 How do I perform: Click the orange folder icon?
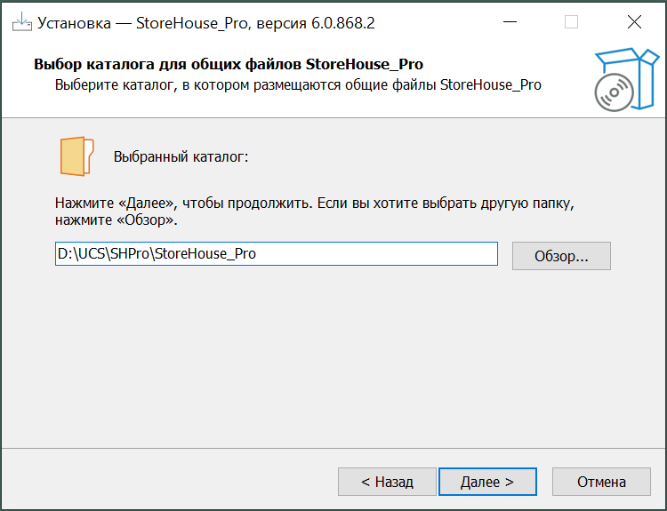pyautogui.click(x=76, y=156)
